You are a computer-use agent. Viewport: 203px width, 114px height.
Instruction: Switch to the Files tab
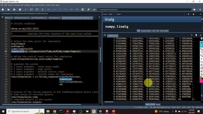(x=158, y=31)
